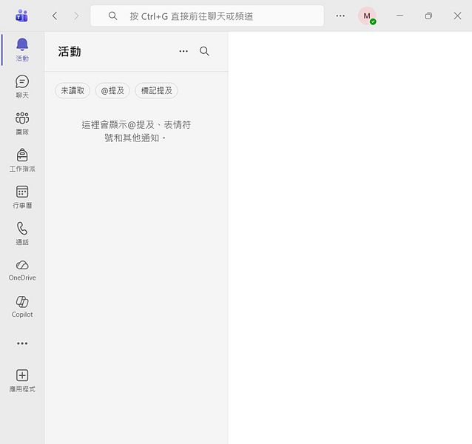The height and width of the screenshot is (444, 472).
Task: Open 通話 (Calls) in sidebar
Action: click(x=22, y=232)
